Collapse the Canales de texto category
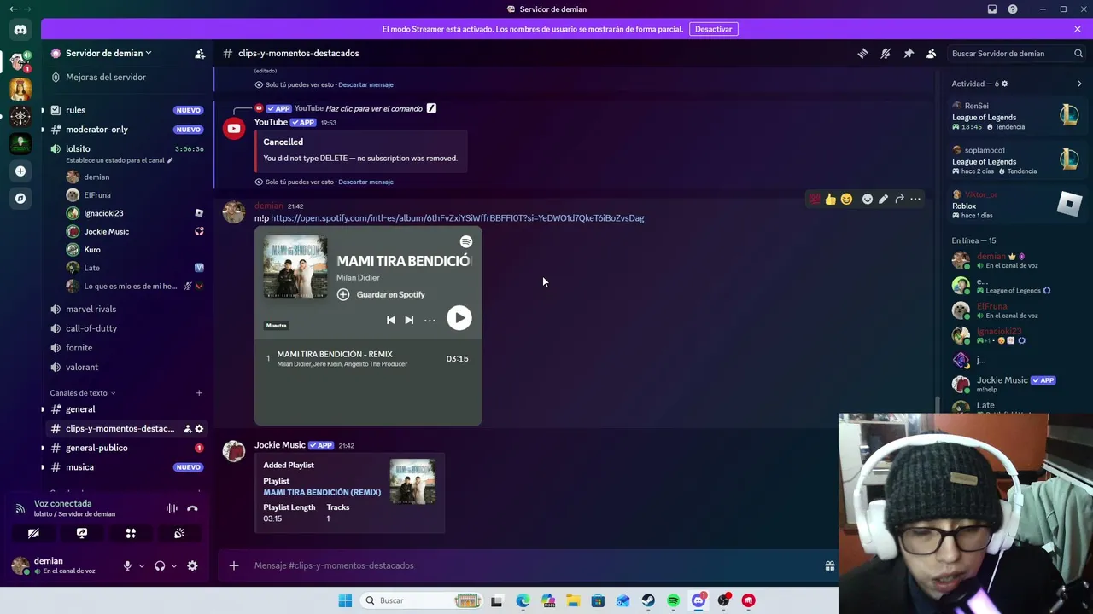1093x614 pixels. pos(83,393)
